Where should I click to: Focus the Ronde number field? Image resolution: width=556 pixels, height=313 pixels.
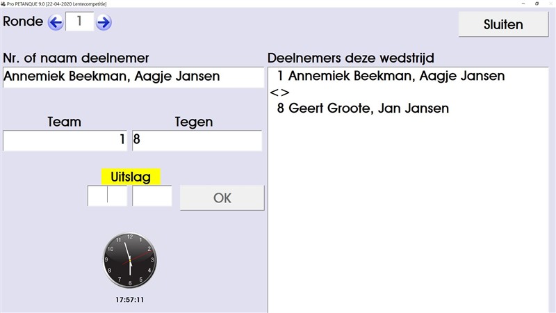point(79,22)
